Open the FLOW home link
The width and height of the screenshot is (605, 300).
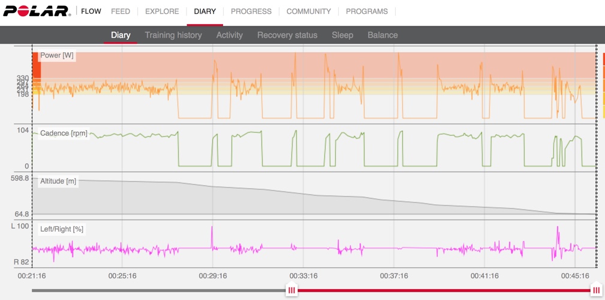tap(91, 11)
